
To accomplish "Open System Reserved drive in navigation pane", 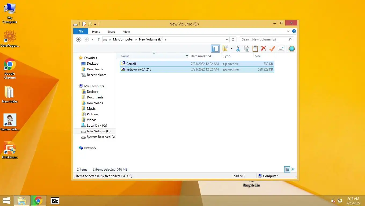I will coord(101,137).
